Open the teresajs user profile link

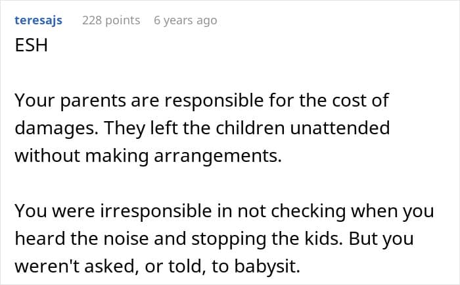tap(38, 20)
